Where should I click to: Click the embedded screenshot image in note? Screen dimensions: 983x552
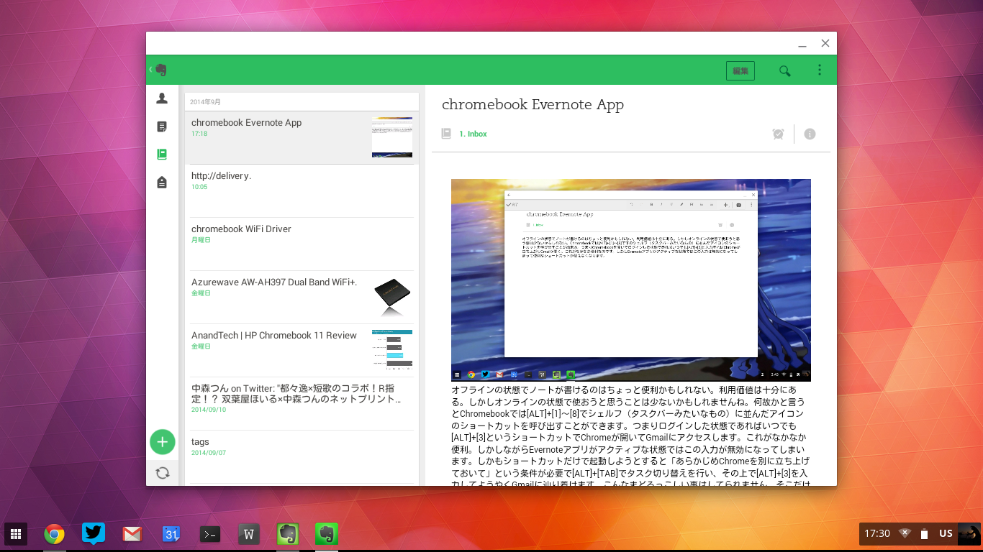[630, 280]
